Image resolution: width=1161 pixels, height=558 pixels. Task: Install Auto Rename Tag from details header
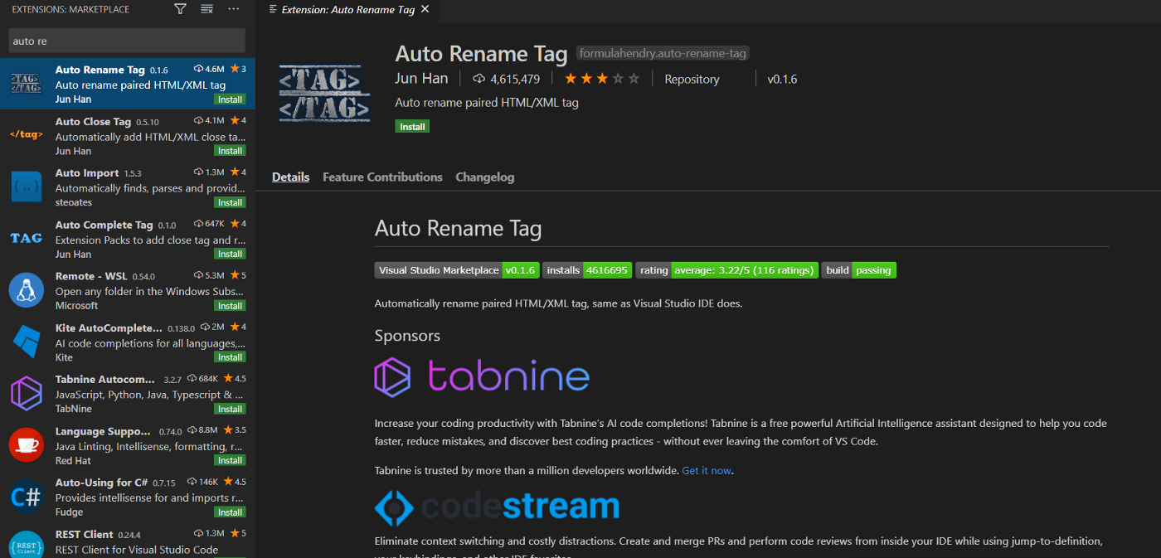tap(412, 127)
